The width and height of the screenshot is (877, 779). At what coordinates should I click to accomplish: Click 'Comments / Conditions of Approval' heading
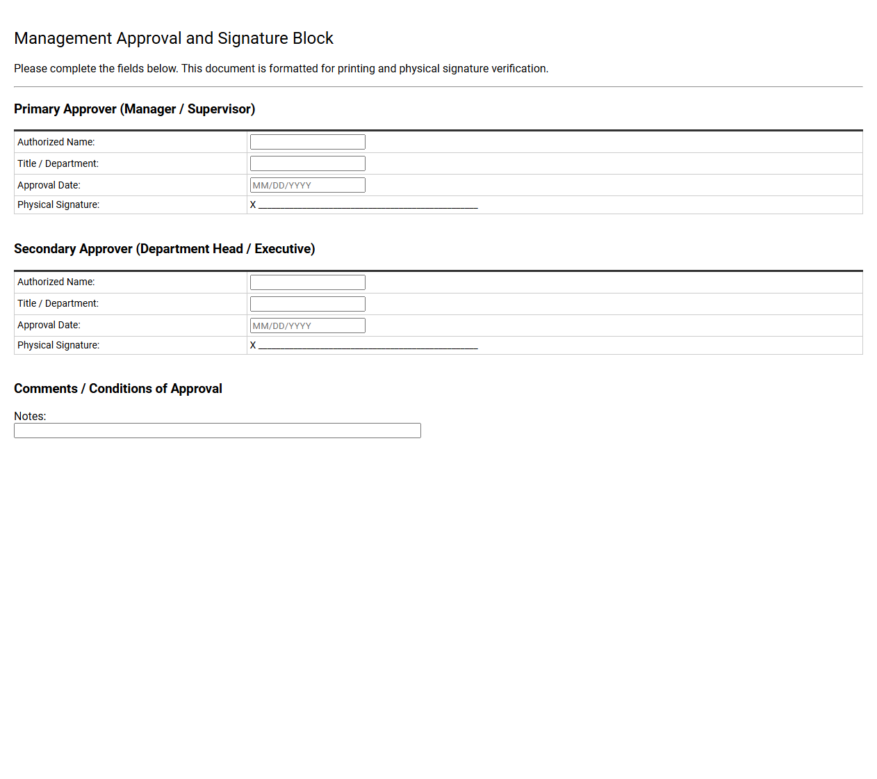118,389
